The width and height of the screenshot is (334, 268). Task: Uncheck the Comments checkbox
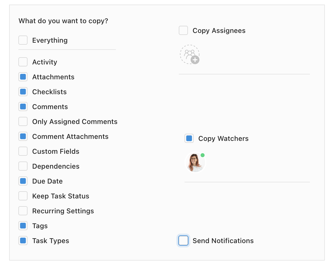[x=23, y=107]
